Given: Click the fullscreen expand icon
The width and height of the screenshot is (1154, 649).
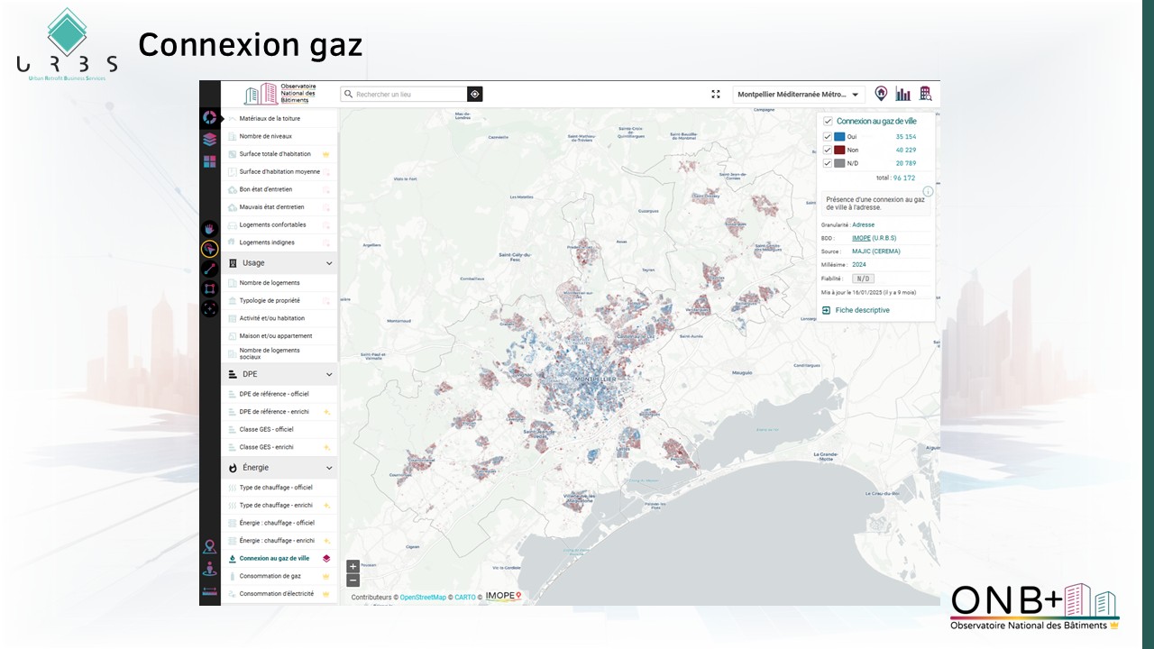Looking at the screenshot, I should 716,94.
